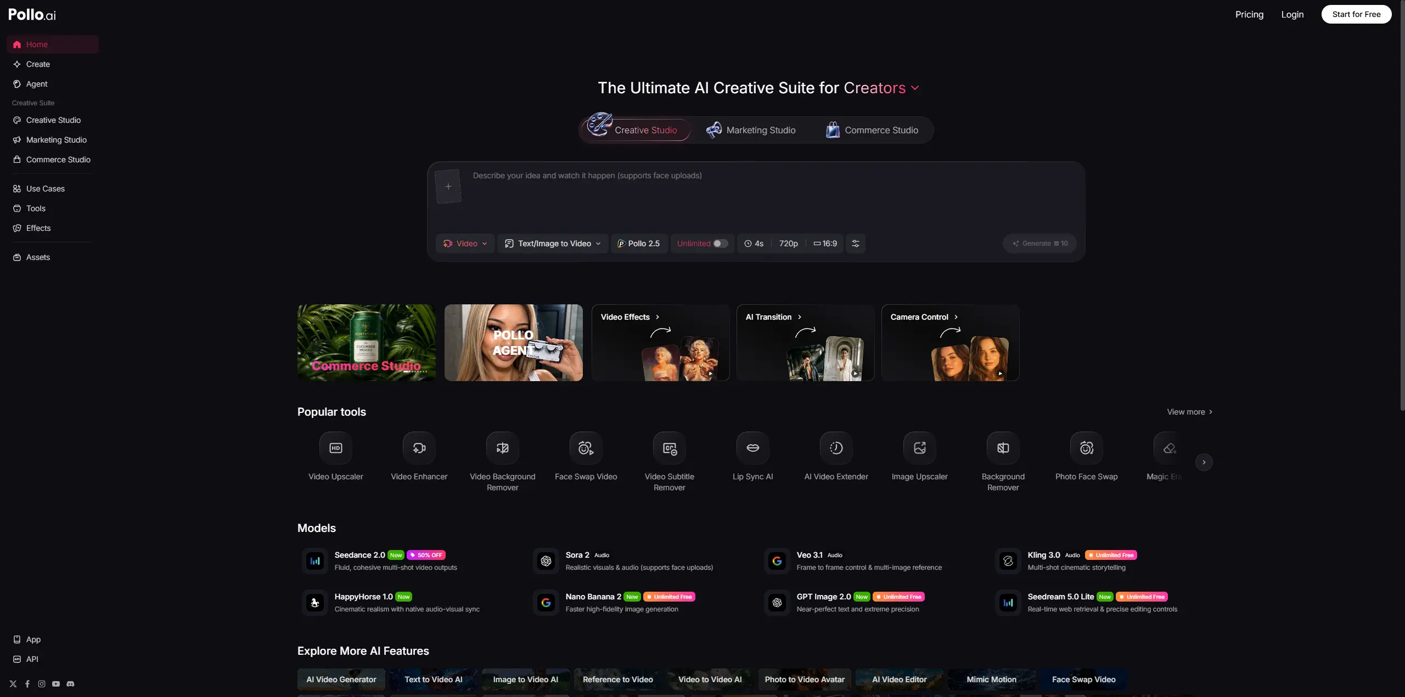The width and height of the screenshot is (1405, 697).
Task: Open the Commerce Studio banner thumbnail
Action: 367,343
